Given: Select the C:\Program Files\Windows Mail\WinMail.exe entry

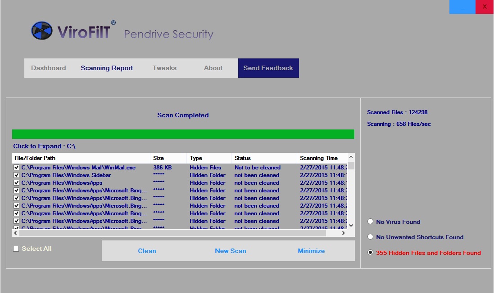Looking at the screenshot, I should (x=78, y=168).
